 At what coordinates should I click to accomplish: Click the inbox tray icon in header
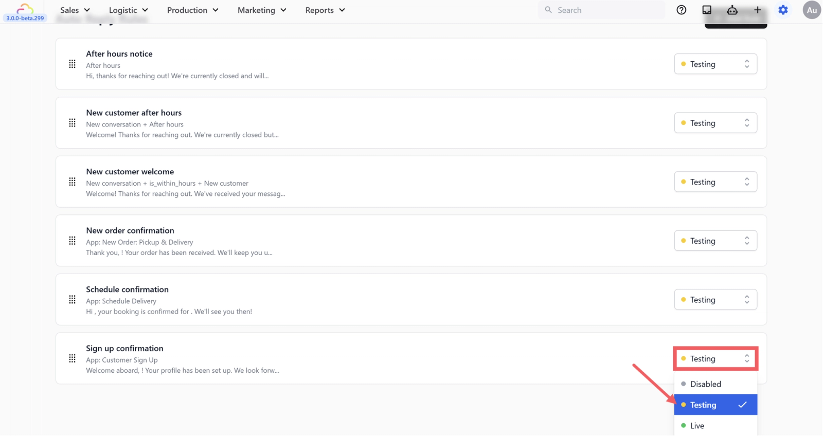pos(707,10)
